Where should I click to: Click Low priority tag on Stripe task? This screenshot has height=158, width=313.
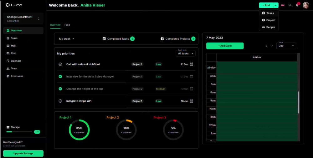click(158, 101)
